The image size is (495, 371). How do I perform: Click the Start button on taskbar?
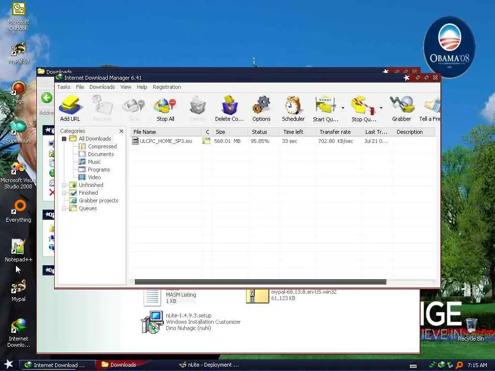9,364
